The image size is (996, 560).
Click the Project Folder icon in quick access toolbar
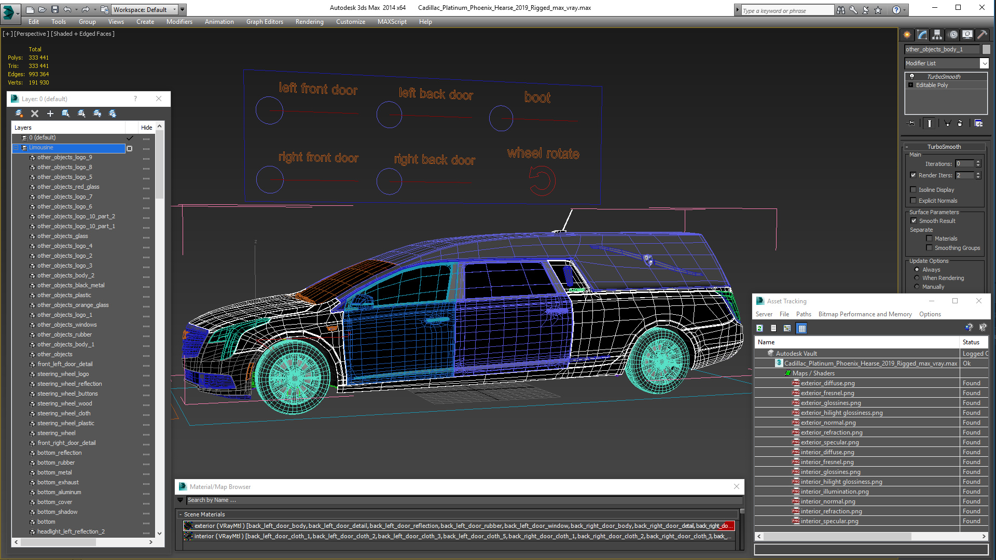point(105,9)
